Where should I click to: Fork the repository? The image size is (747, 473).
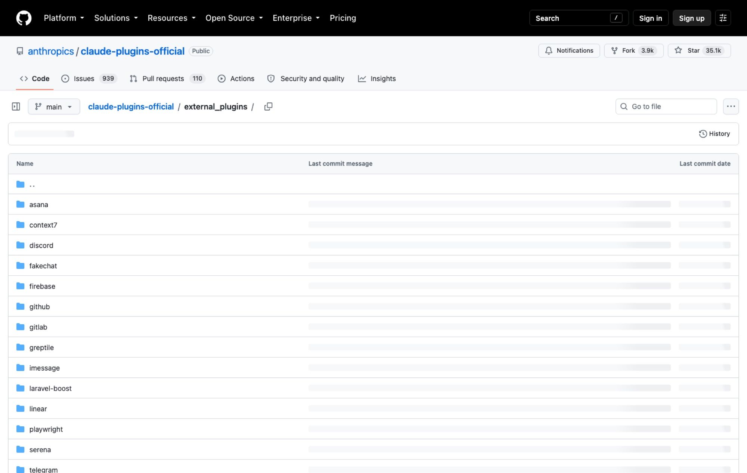click(x=633, y=50)
